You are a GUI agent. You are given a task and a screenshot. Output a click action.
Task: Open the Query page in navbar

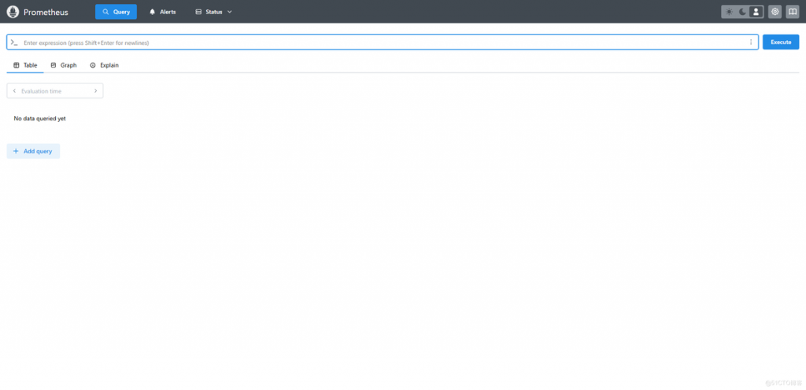point(116,12)
